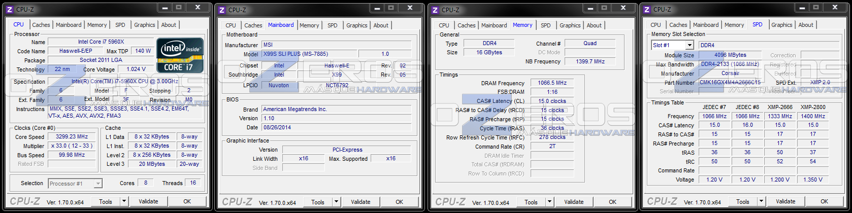Open the Processor #1 selection dropdown
The height and width of the screenshot is (213, 852).
point(98,184)
